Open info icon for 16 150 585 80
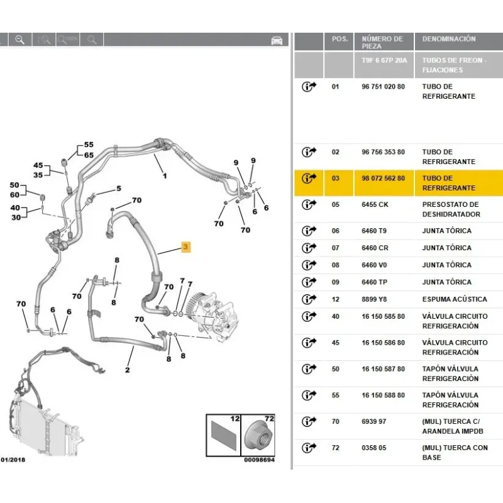Image resolution: width=503 pixels, height=503 pixels. 309,316
